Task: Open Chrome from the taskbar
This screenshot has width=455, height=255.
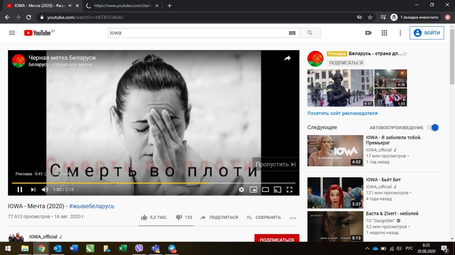Action: pos(41,248)
